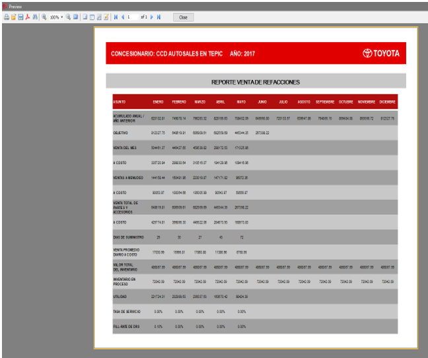The width and height of the screenshot is (428, 358).
Task: Go to the first page
Action: click(116, 17)
